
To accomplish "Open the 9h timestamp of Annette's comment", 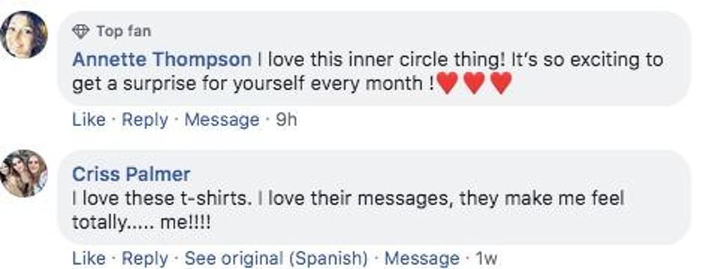I will [x=286, y=120].
